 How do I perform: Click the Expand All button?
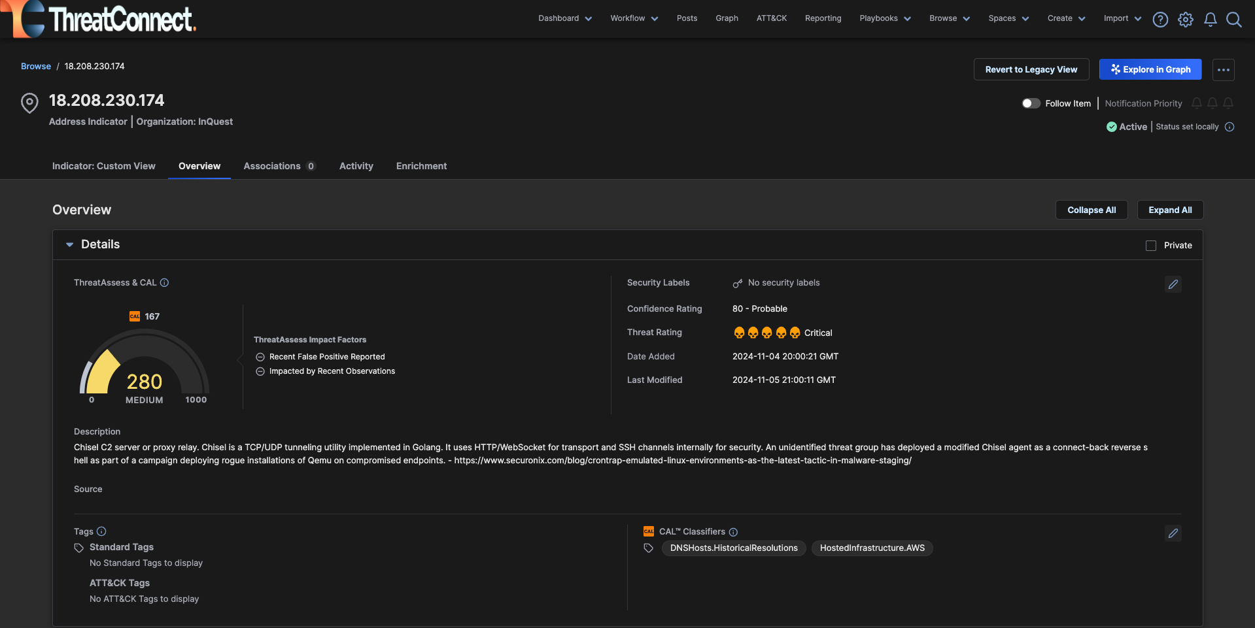1170,210
